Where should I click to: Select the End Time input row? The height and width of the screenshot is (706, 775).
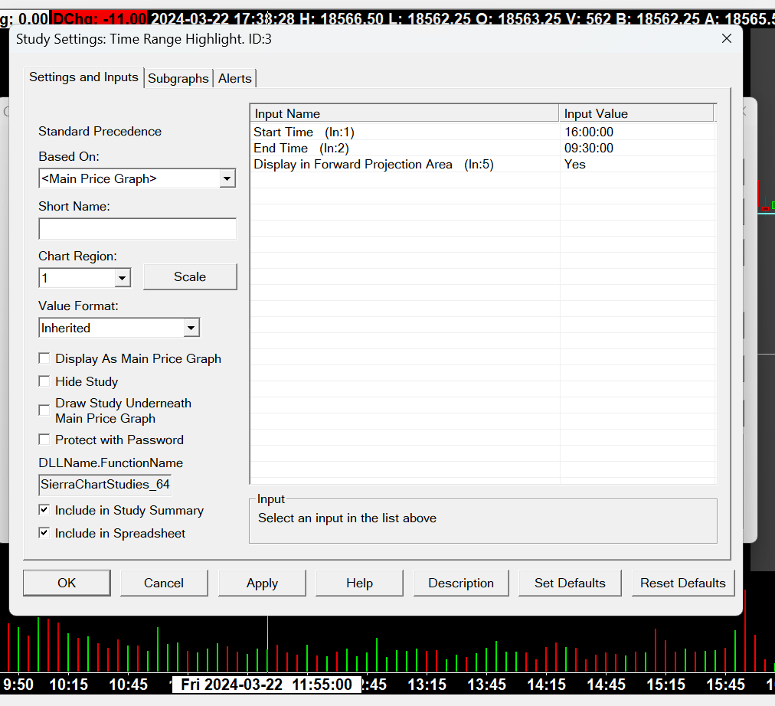(x=483, y=149)
